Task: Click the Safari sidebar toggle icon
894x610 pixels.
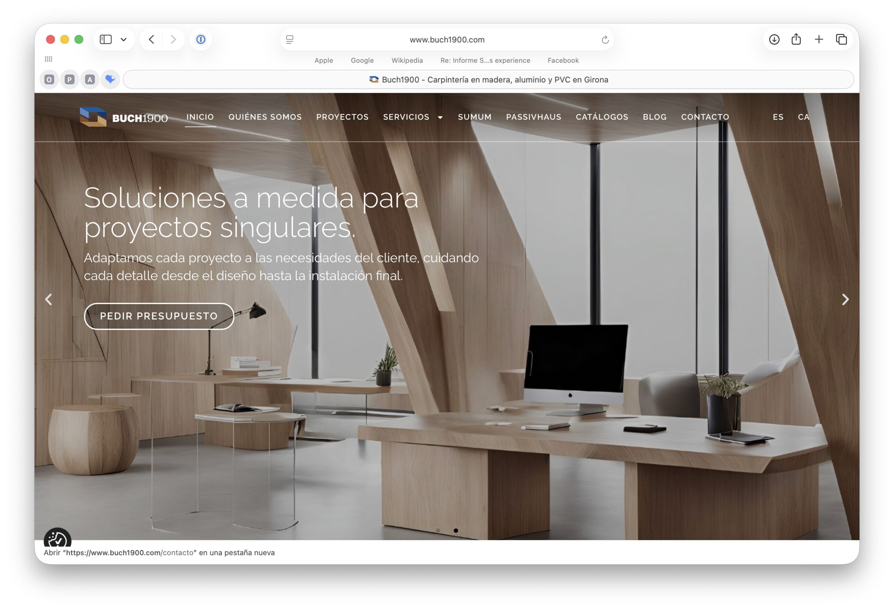Action: (105, 39)
